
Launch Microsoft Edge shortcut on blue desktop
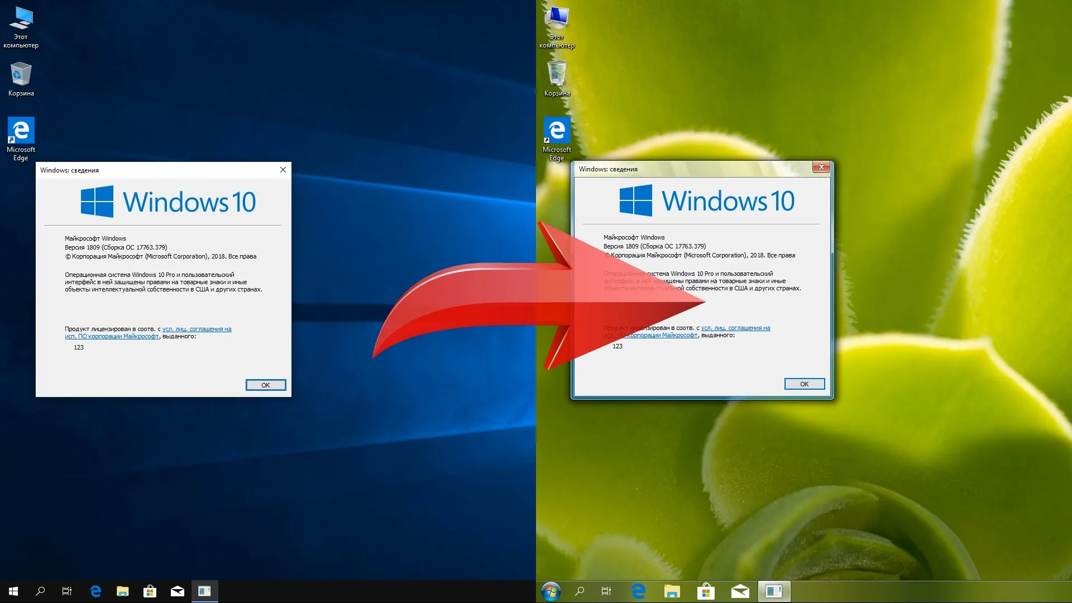coord(21,139)
